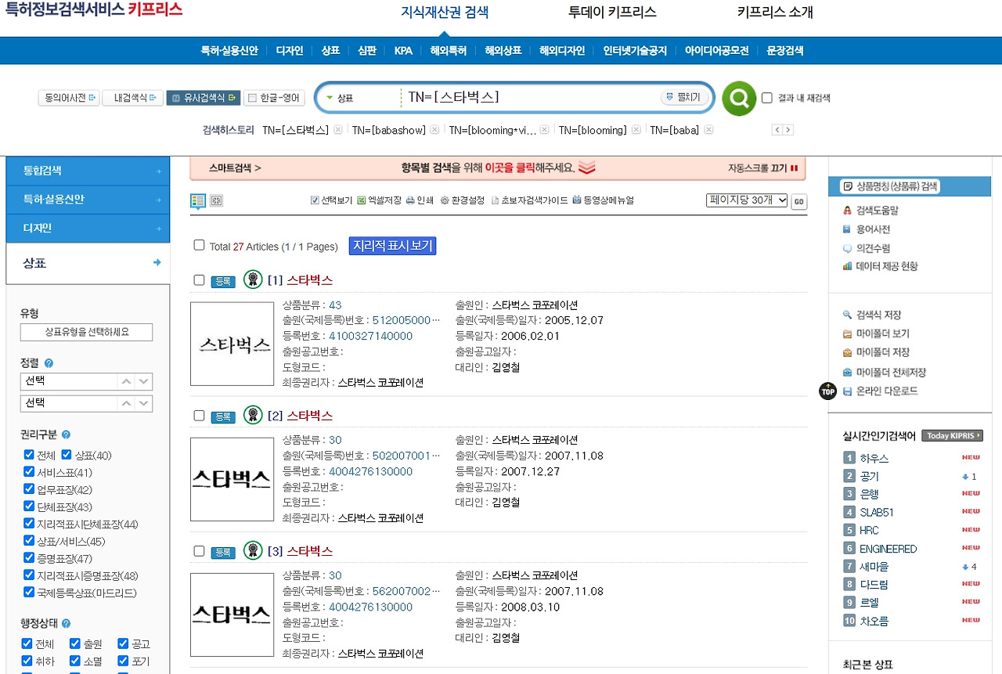Expand 스마트검색 panel
Viewport: 1002px width, 674px height.
[236, 168]
